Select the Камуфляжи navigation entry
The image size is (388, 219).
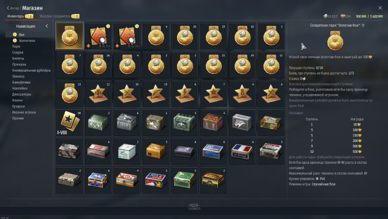pos(21,83)
